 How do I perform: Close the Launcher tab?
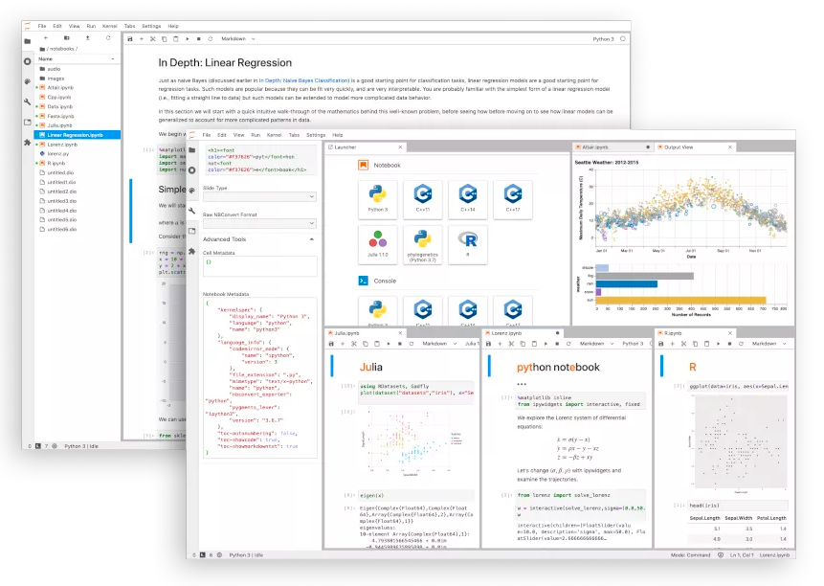(400, 147)
